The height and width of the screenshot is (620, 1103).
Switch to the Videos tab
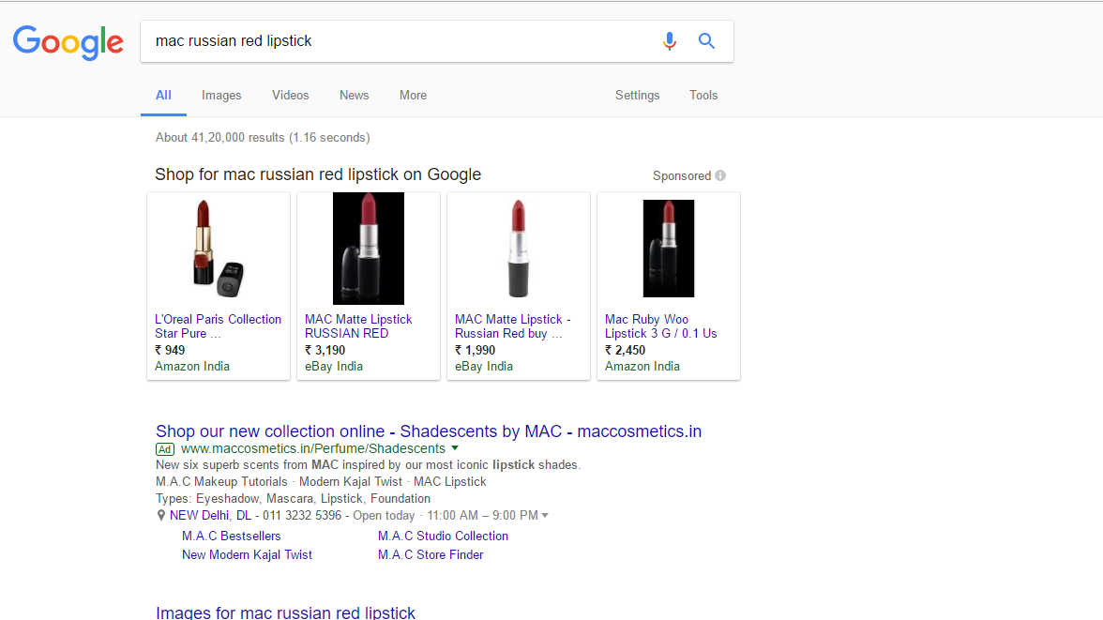pos(290,95)
